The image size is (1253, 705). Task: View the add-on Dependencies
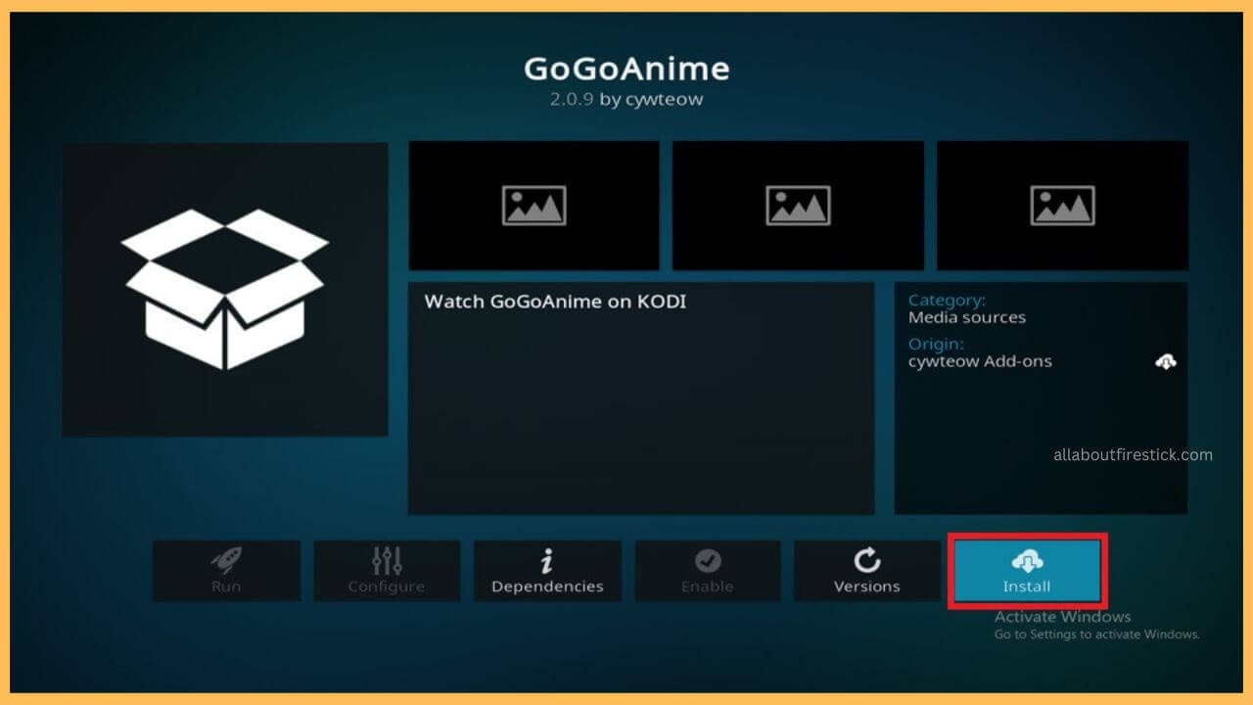547,571
